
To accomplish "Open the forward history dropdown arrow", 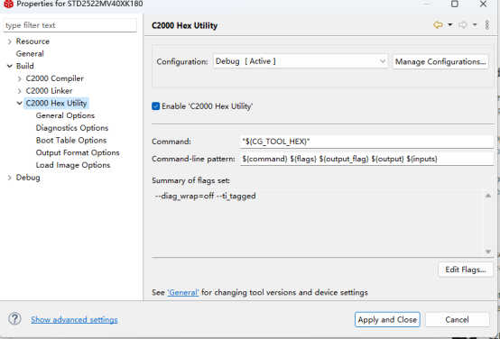I will coord(475,25).
